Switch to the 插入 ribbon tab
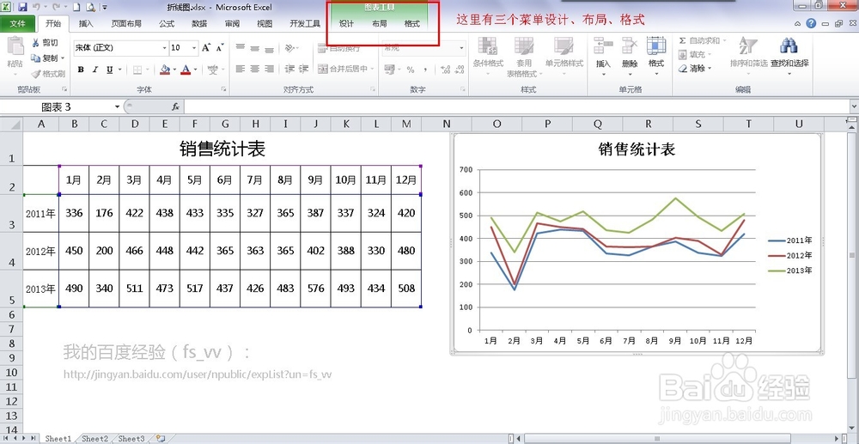Image resolution: width=859 pixels, height=444 pixels. click(86, 23)
